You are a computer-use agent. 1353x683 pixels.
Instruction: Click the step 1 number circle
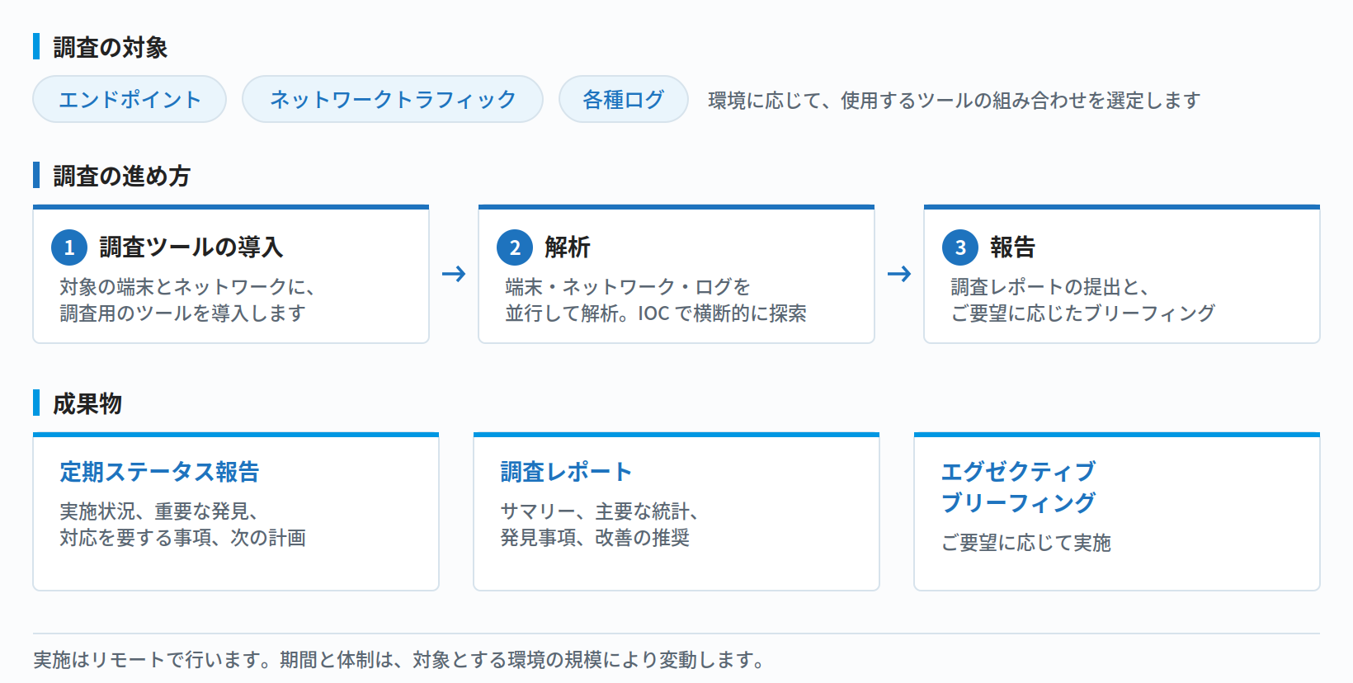pos(69,247)
